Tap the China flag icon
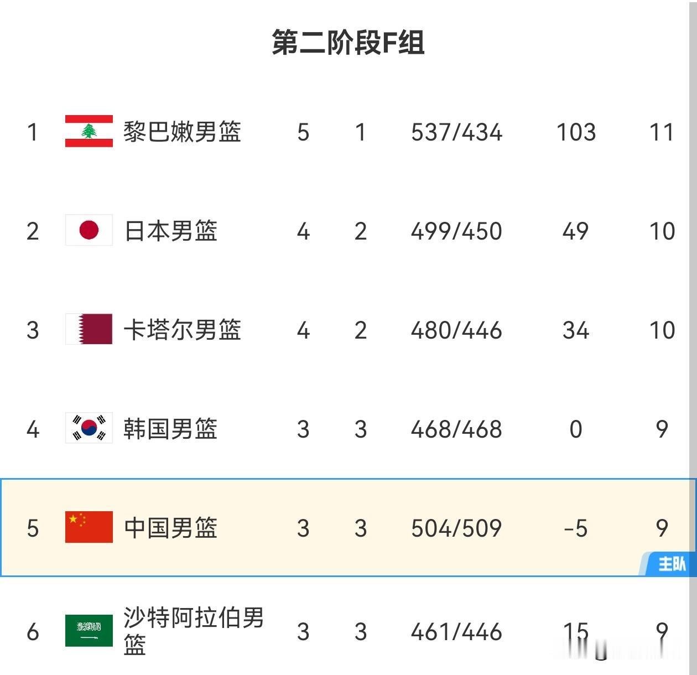This screenshot has width=697, height=675. [x=89, y=527]
